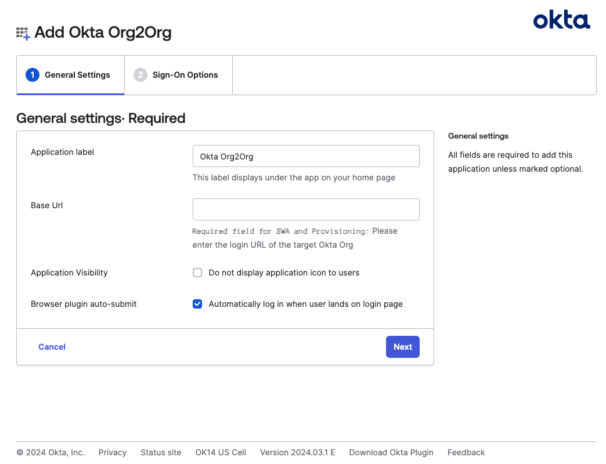Focus the Application label text field
Screen dimensions: 606x464
point(306,156)
